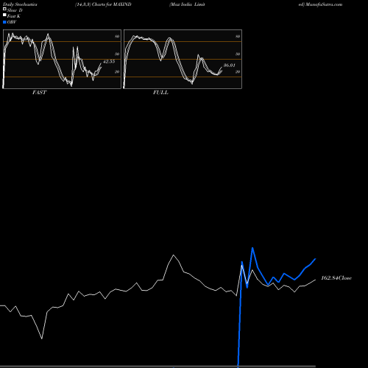Screen dimensions: 368x368
Task: Click the FULL chart label
Action: point(160,93)
